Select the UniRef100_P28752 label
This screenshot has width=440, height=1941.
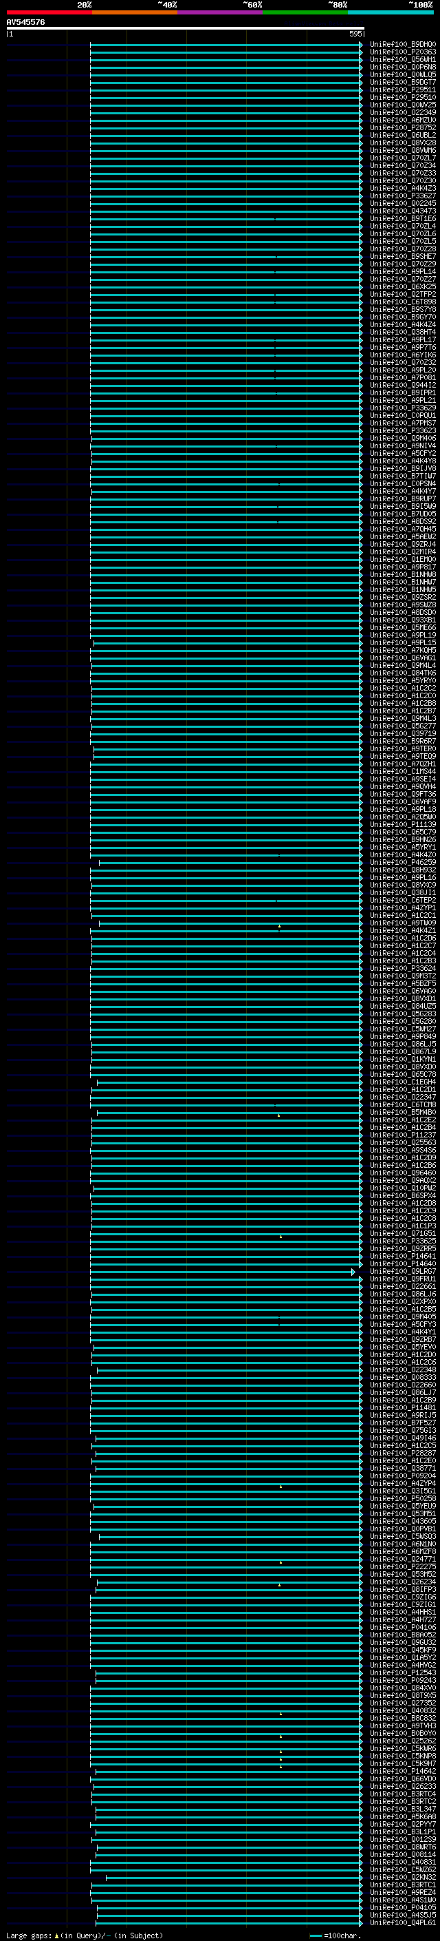(403, 127)
